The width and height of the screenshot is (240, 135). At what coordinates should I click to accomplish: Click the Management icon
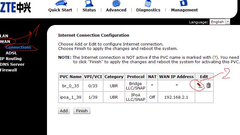tap(184, 3)
